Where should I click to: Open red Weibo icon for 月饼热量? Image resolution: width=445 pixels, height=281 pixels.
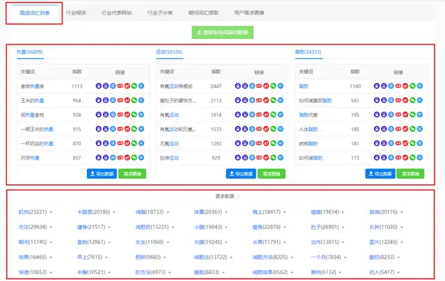click(x=127, y=157)
